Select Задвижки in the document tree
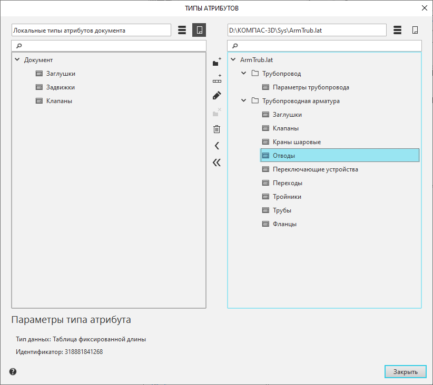The height and width of the screenshot is (385, 433). [60, 87]
